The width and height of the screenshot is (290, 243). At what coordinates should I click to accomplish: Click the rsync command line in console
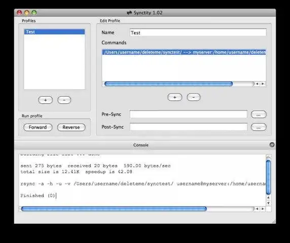coord(143,184)
